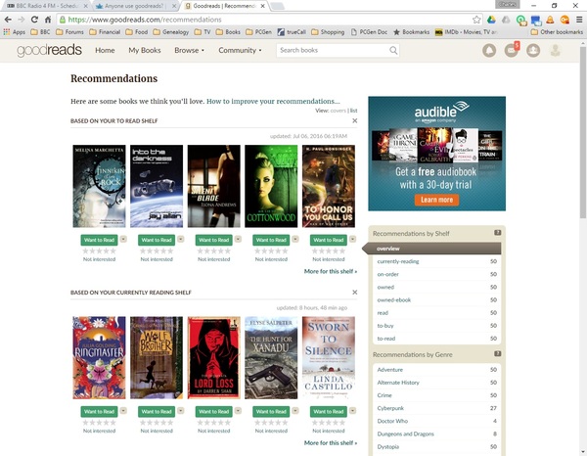Open the Ringmaster book cover

[99, 357]
